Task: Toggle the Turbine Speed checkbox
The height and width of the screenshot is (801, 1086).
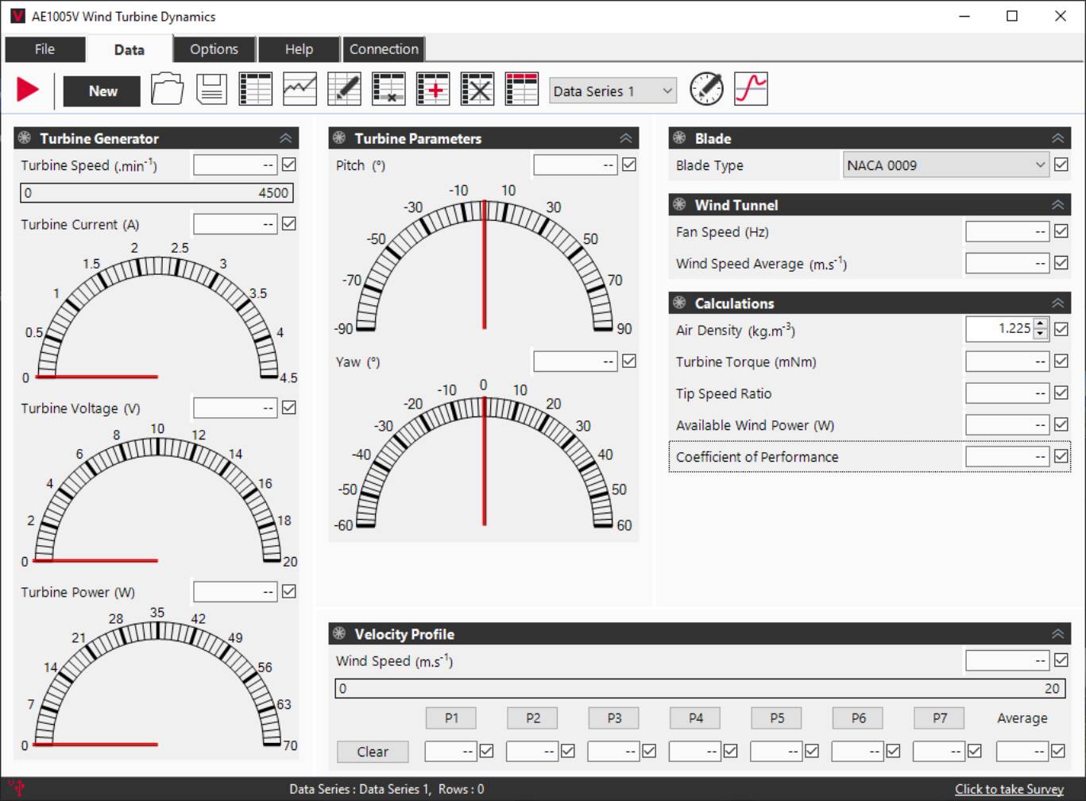Action: pos(288,164)
